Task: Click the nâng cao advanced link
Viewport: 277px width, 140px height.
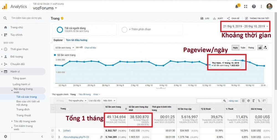Action: click(x=233, y=101)
